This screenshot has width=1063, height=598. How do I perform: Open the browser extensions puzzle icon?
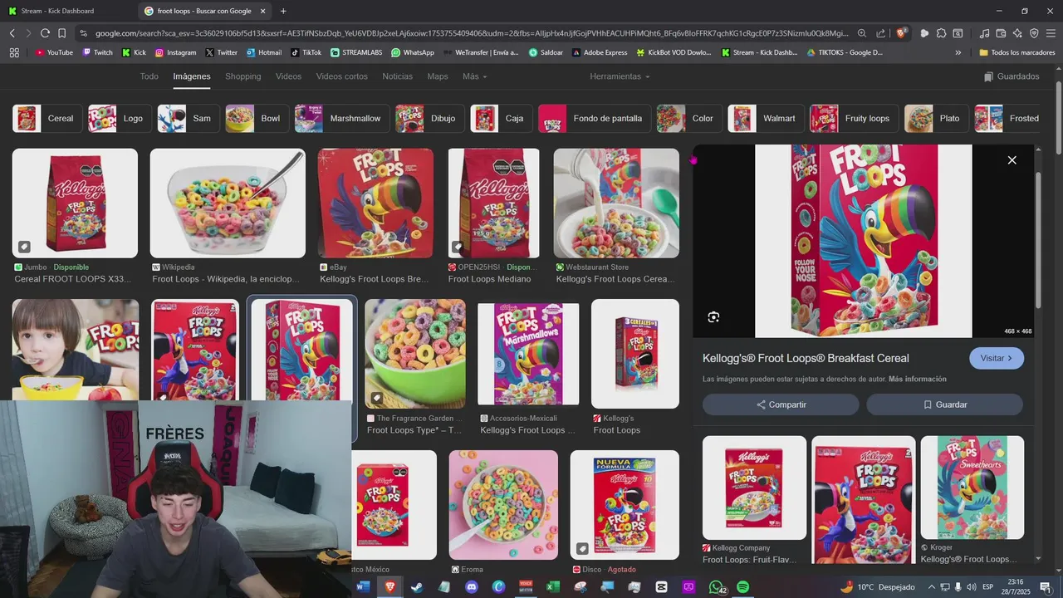[x=941, y=33]
